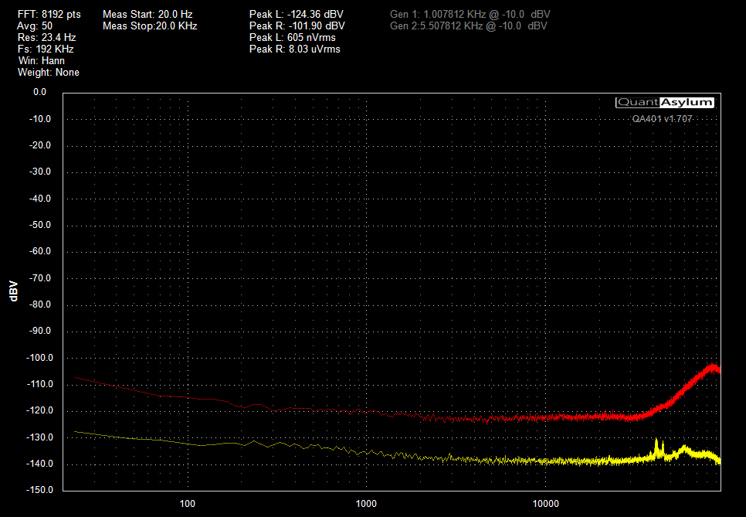This screenshot has height=517, width=746.
Task: Click the QuantAsylum logo on graph
Action: [665, 102]
